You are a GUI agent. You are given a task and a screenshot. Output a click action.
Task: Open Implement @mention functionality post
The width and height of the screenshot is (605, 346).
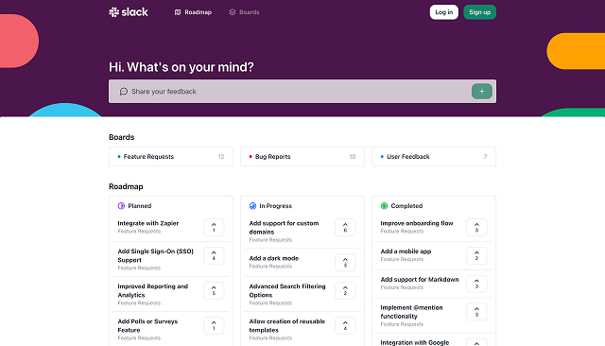click(412, 312)
